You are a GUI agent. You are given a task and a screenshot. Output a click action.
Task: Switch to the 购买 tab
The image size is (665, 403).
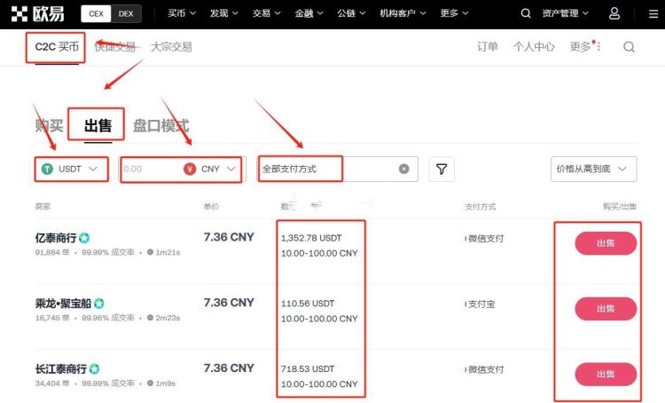(x=49, y=126)
